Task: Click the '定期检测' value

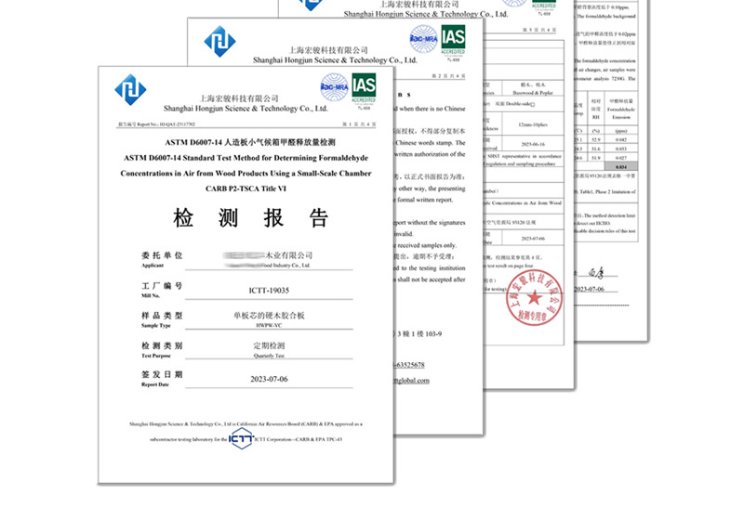Action: click(269, 346)
